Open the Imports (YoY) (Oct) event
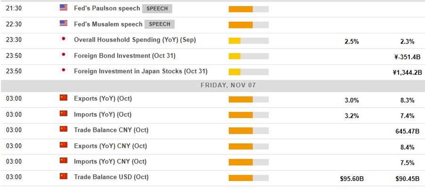This screenshot has height=189, width=425. coord(102,114)
